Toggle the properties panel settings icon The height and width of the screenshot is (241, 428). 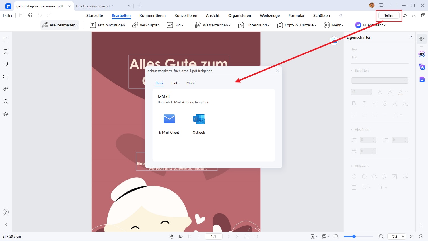pos(422,39)
